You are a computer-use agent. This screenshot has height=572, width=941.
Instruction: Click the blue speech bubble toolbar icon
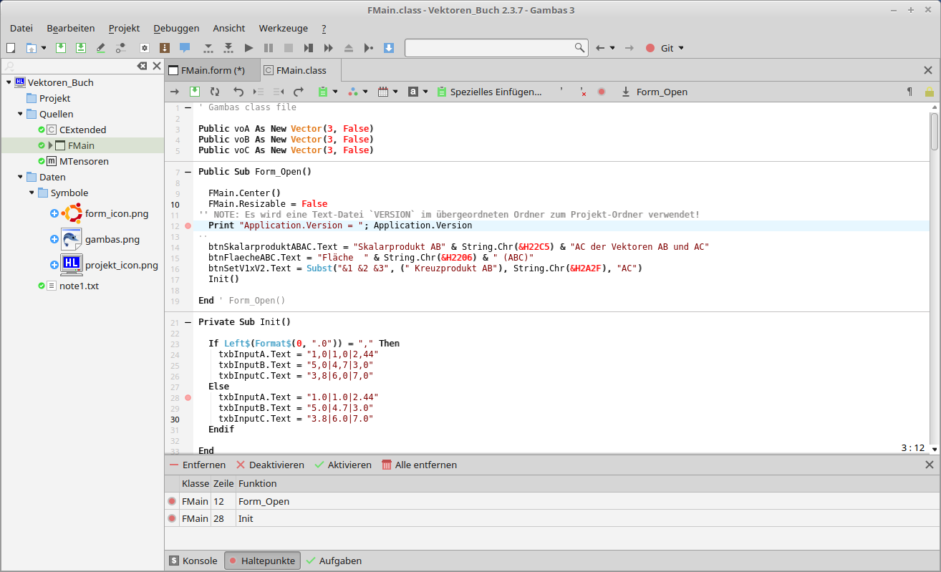185,48
